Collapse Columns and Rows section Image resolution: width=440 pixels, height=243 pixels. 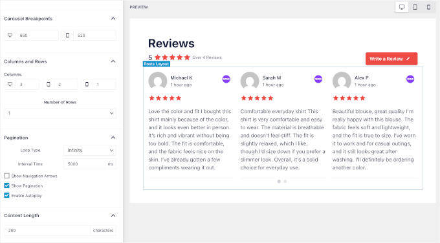[x=113, y=61]
